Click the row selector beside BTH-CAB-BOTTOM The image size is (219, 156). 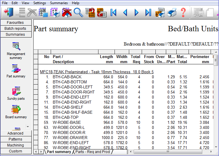pos(36,82)
